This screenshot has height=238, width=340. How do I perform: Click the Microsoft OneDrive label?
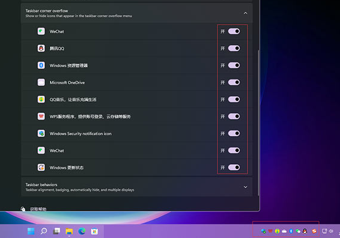point(67,82)
